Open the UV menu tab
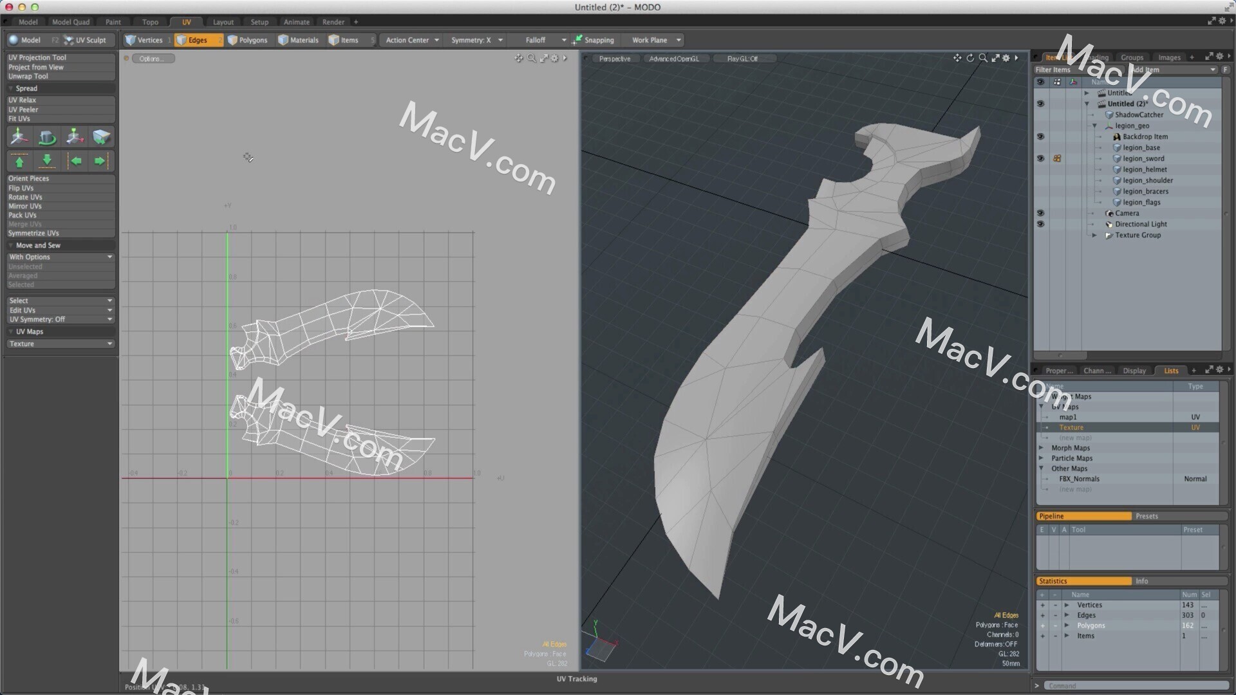1236x695 pixels. pos(185,21)
